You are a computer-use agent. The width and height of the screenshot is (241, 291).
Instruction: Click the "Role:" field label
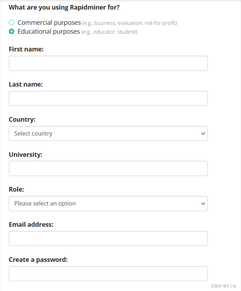pyautogui.click(x=16, y=190)
